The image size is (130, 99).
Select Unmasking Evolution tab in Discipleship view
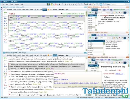[117, 60]
